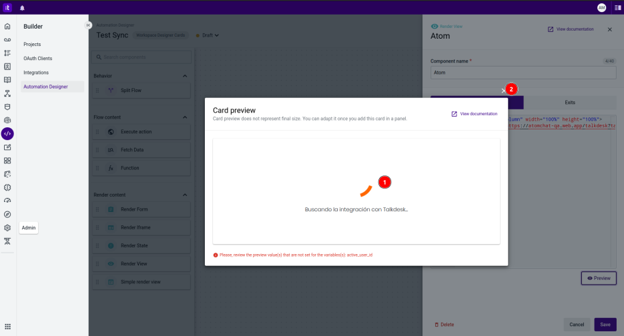Click the notification bell icon
Screen dimensions: 624x336
click(22, 7)
